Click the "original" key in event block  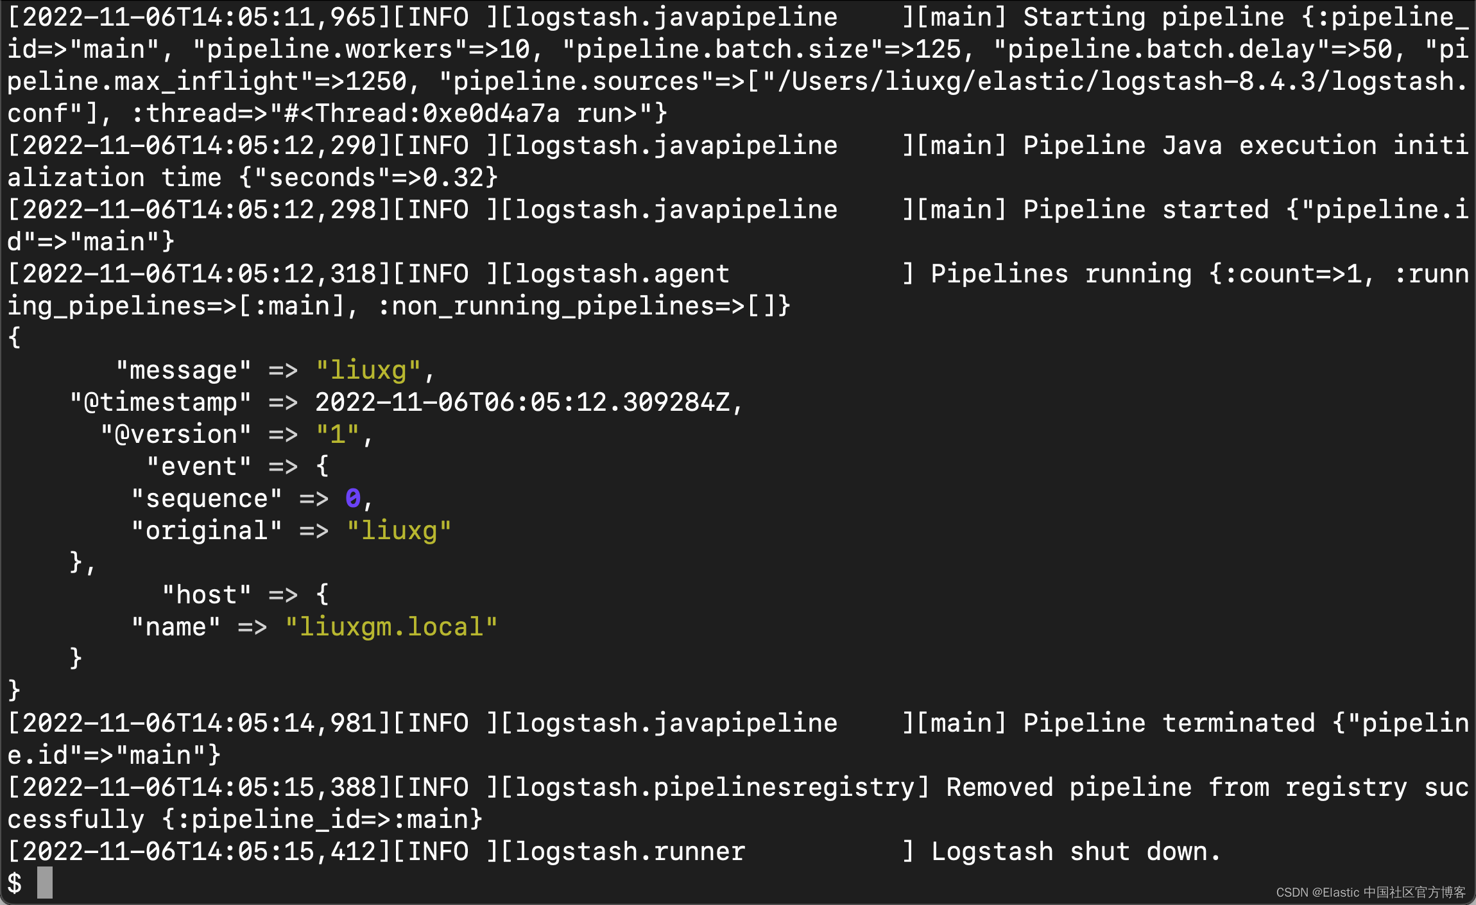(206, 531)
